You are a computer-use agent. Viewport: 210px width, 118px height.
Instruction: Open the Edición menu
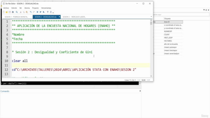tap(14, 8)
